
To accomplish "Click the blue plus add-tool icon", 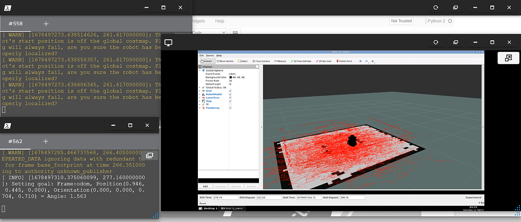I will click(x=361, y=61).
